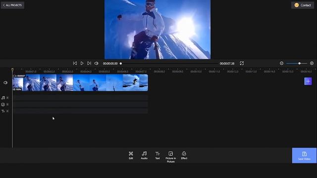Click the 00:00:10.0 mark on ruler
Image resolution: width=317 pixels, height=178 pixels.
196,72
